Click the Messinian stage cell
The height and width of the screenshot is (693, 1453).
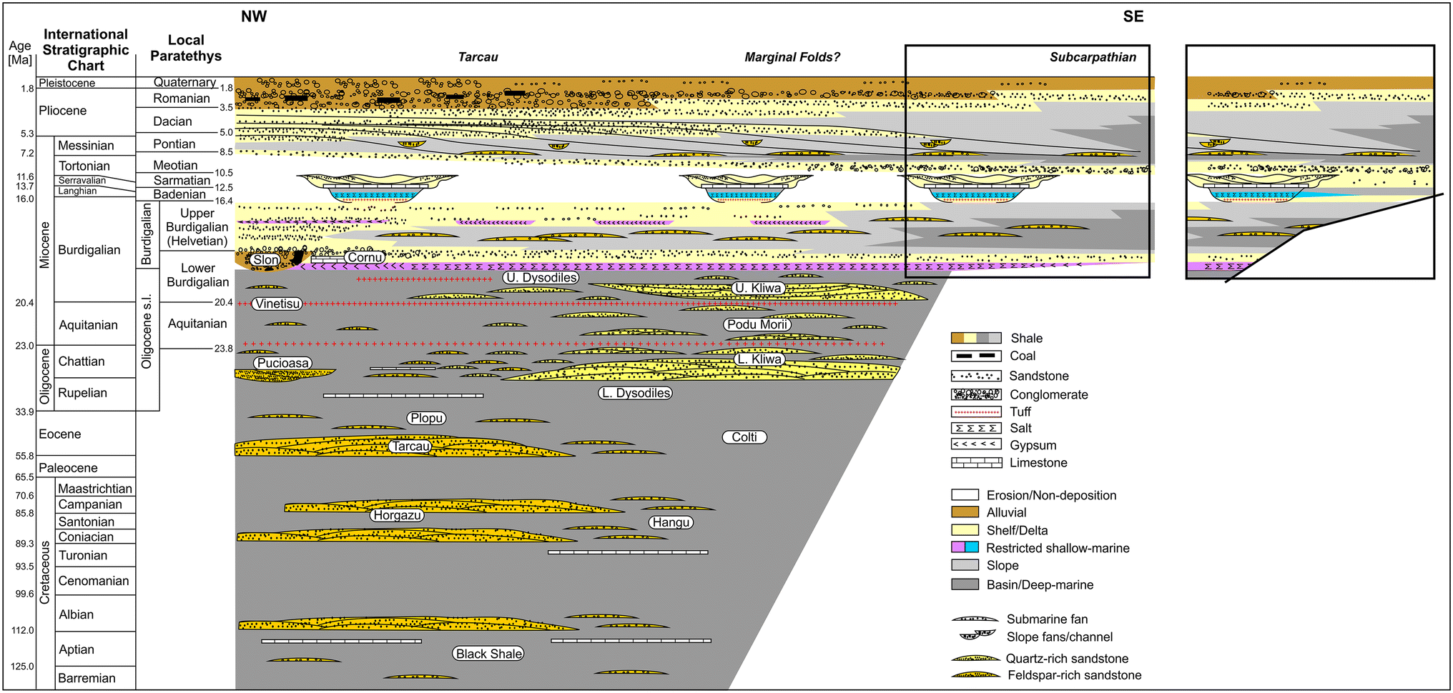[95, 146]
